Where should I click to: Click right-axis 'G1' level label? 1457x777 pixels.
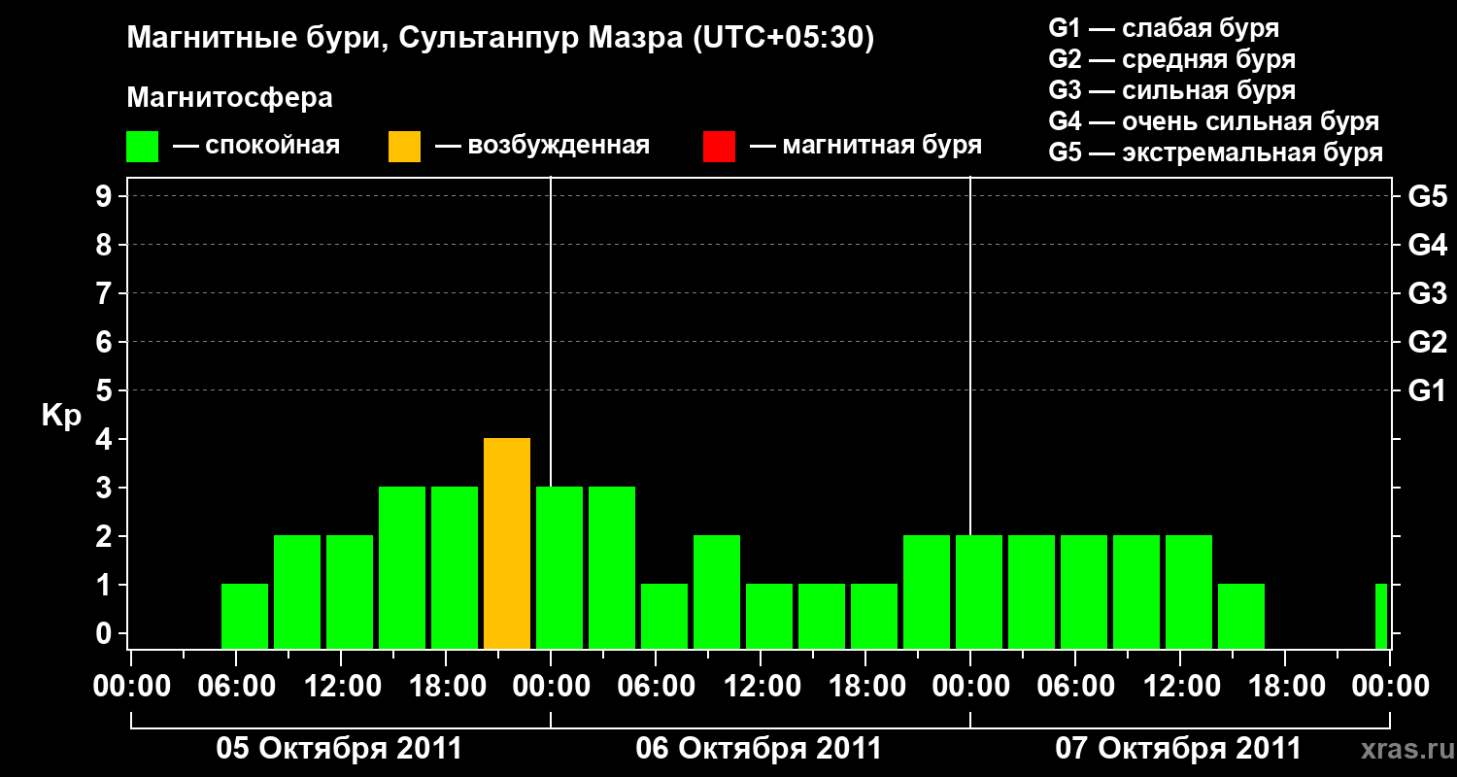coord(1428,390)
